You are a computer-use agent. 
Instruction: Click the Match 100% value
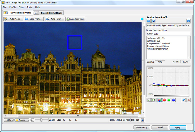pos(185,62)
